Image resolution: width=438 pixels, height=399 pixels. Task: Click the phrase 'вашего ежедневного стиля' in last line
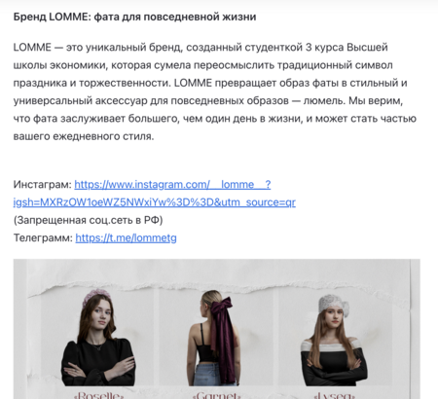[x=84, y=136]
